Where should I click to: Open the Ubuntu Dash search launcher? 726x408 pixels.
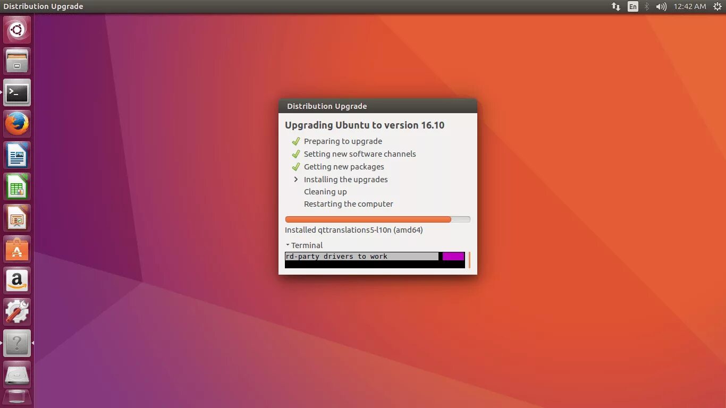pos(17,30)
